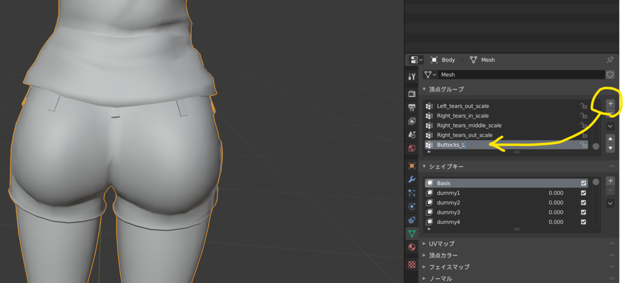Open the vertex group specials dropdown
Image resolution: width=623 pixels, height=283 pixels.
coord(611,126)
